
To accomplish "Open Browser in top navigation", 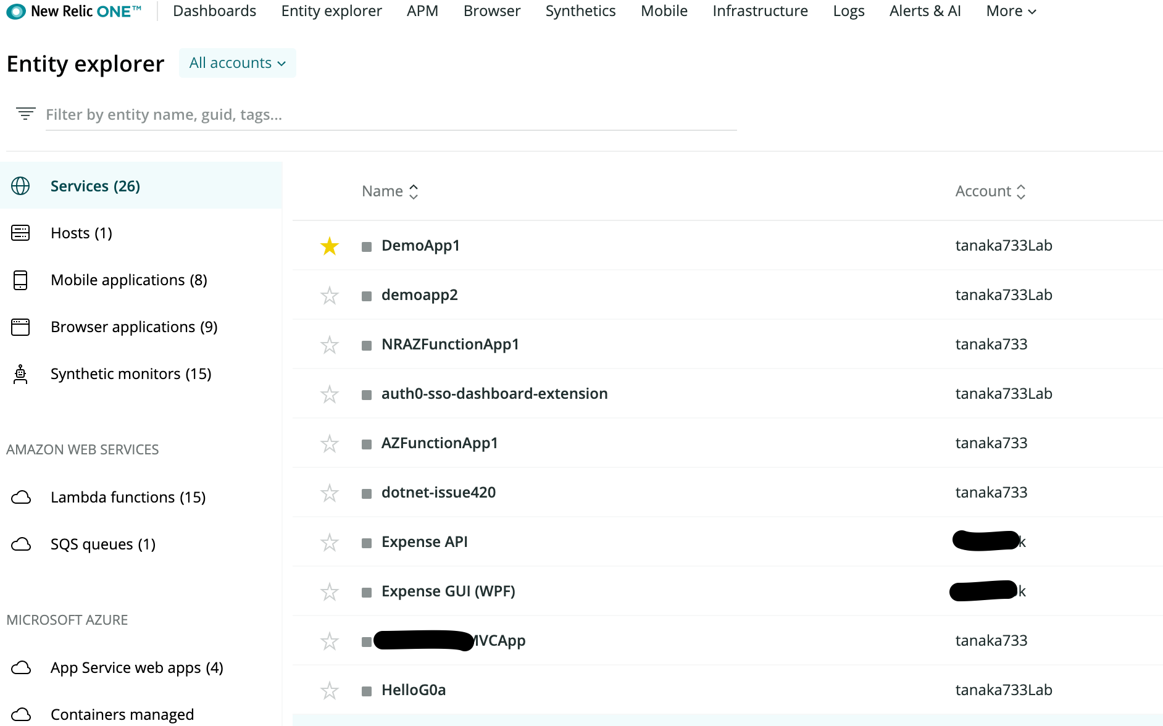I will pyautogui.click(x=492, y=11).
